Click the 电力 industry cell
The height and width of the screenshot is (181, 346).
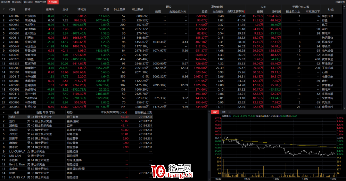[x=325, y=29]
